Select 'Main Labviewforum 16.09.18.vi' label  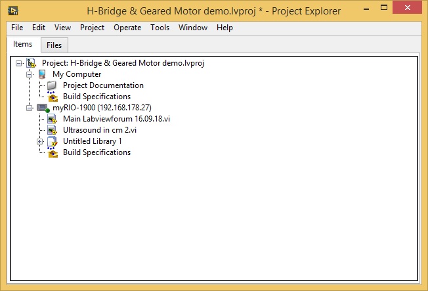tap(116, 119)
